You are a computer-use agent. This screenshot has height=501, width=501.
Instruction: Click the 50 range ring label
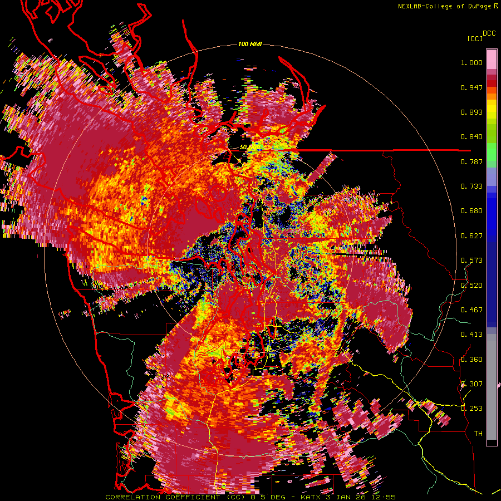pos(243,148)
